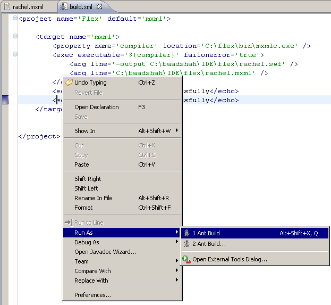The width and height of the screenshot is (331, 305).
Task: Collapse the exec element fold marker
Action: [x=15, y=54]
